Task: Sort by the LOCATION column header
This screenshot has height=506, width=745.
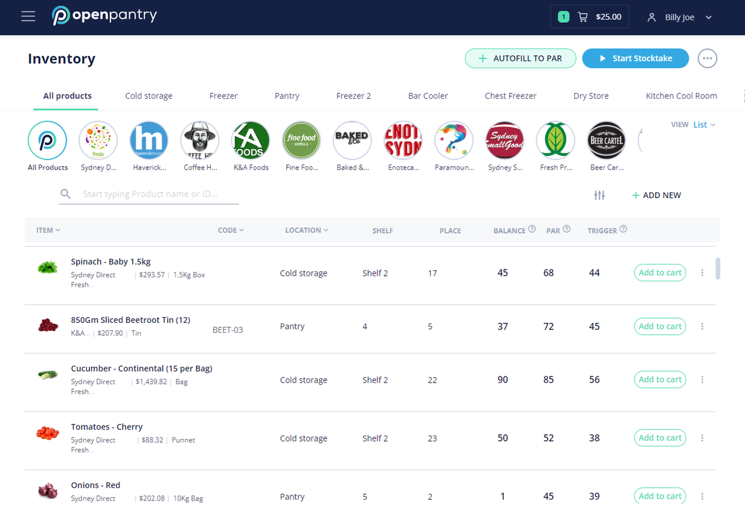Action: point(307,230)
